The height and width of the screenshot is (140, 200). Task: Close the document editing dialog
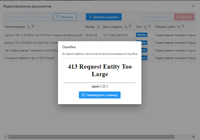[x=193, y=6]
